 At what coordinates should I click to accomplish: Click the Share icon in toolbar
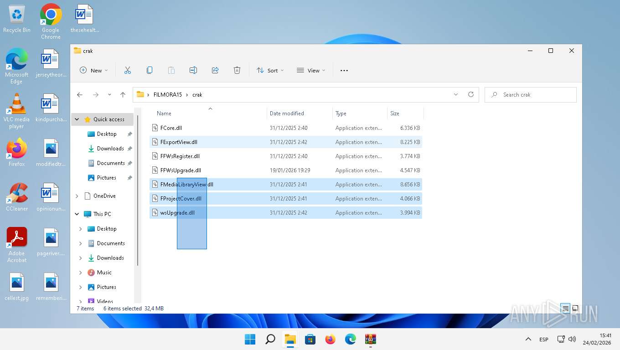tap(215, 70)
